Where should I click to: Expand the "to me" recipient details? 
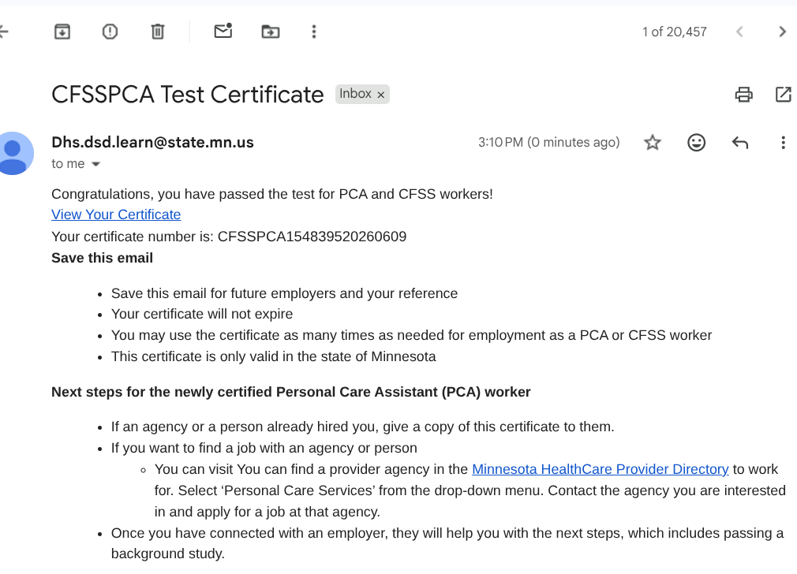[x=95, y=164]
